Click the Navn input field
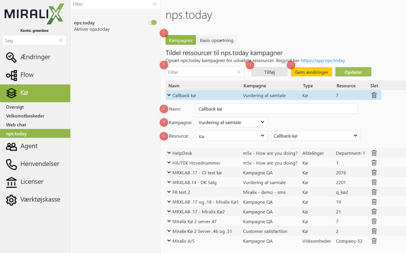The width and height of the screenshot is (406, 253). pyautogui.click(x=276, y=109)
